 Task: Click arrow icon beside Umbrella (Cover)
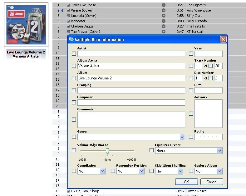164,16
